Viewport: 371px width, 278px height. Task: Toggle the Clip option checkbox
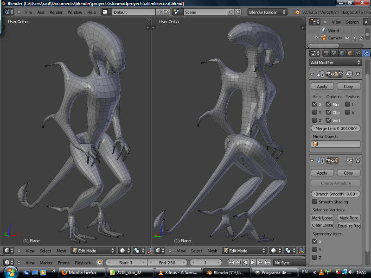tap(328, 112)
